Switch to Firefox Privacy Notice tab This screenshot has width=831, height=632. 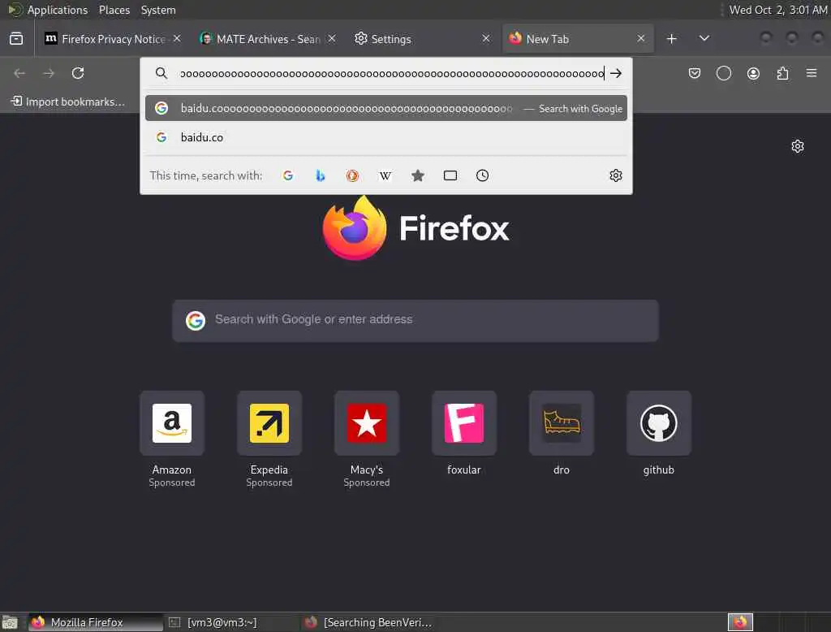(111, 39)
